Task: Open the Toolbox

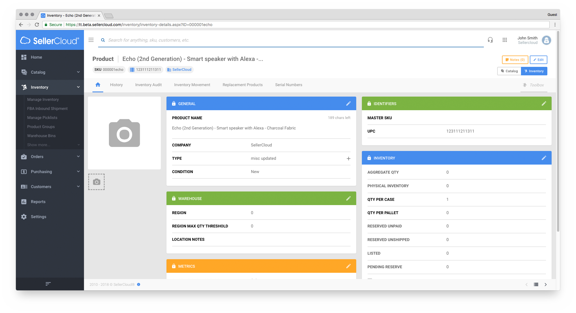Action: click(533, 85)
